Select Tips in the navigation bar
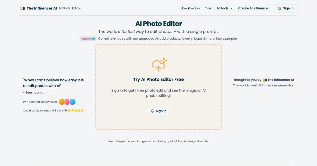This screenshot has height=166, width=317. [208, 8]
